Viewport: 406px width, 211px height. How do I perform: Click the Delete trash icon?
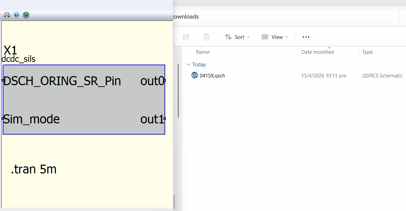click(x=207, y=37)
